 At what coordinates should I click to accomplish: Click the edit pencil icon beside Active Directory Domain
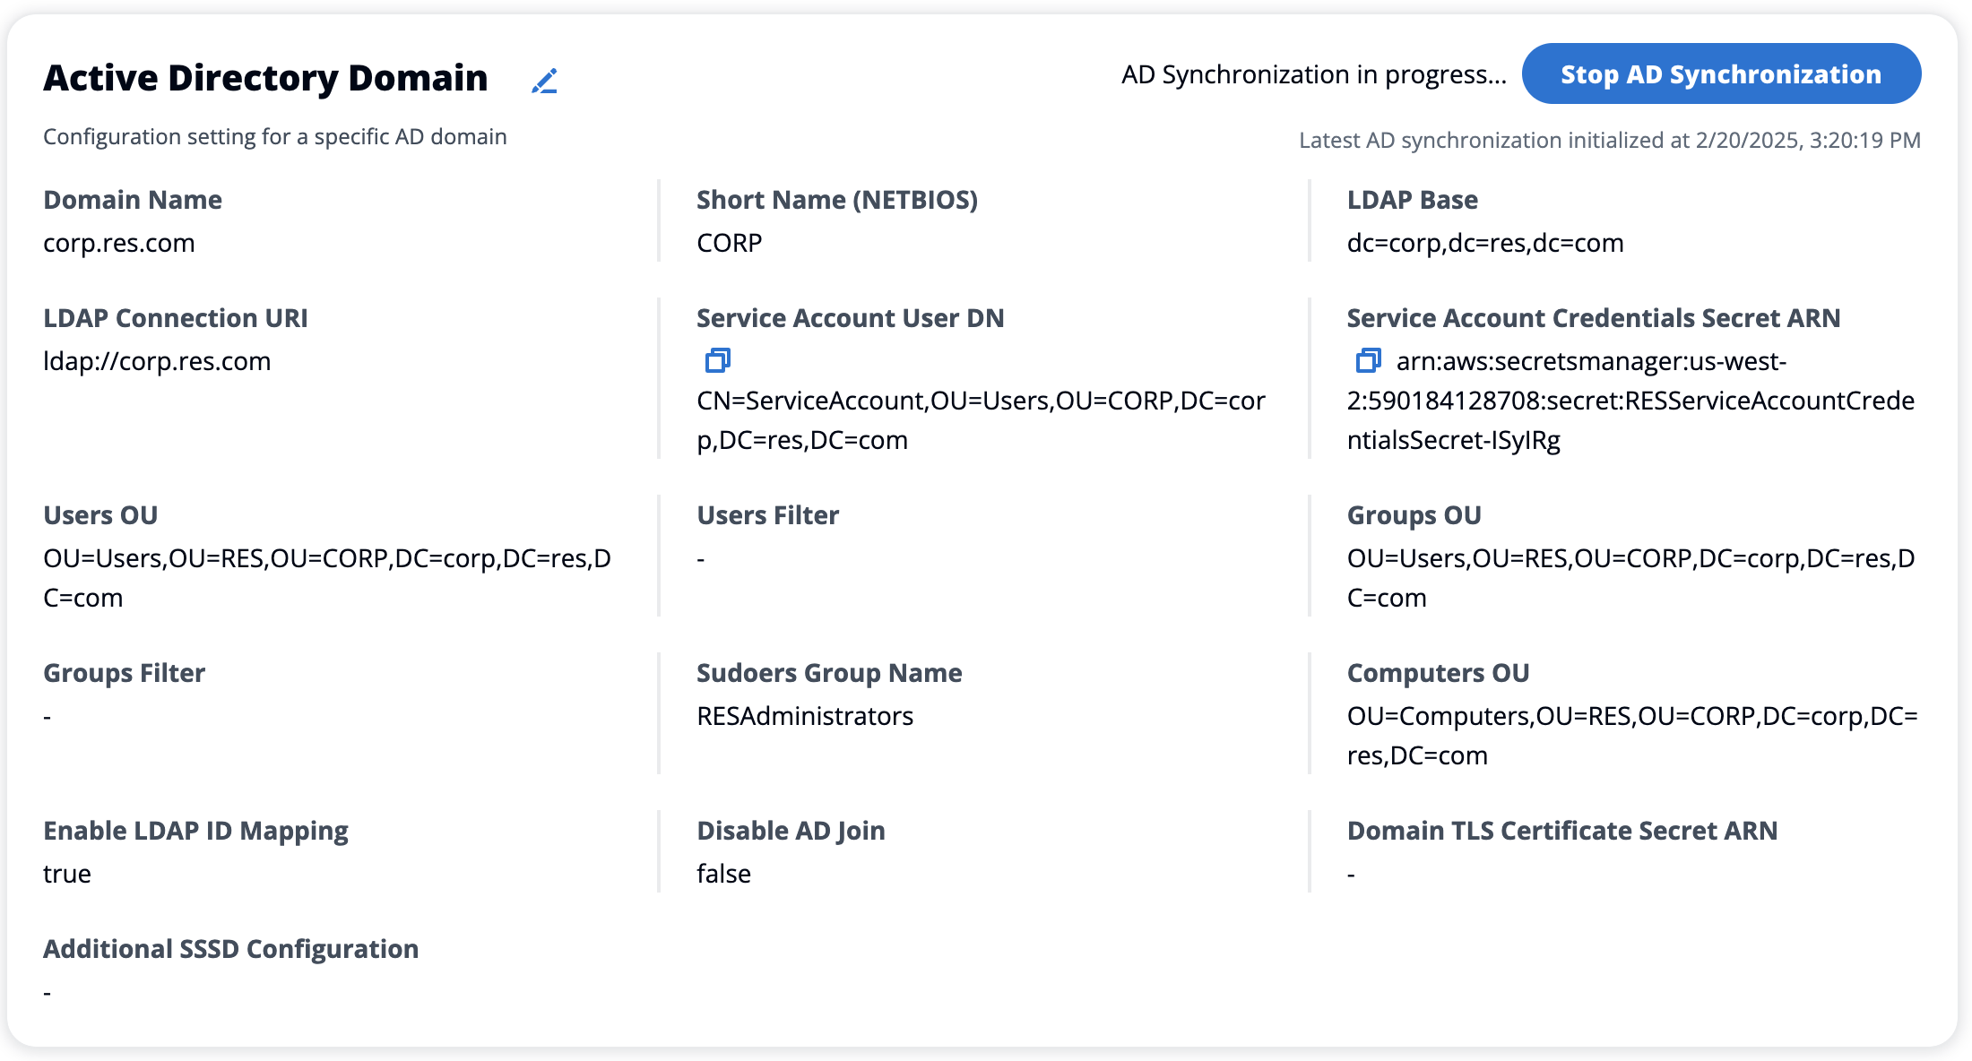(545, 80)
